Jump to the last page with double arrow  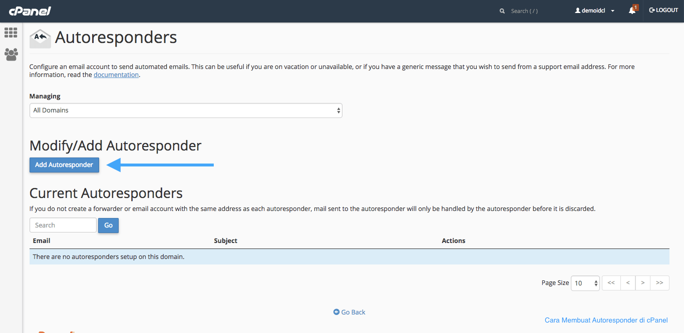point(660,282)
